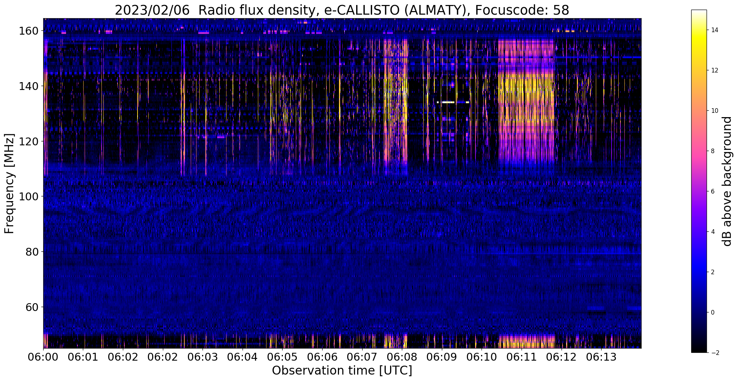The image size is (738, 381).
Task: Click the colorbar tick label 2
Action: (x=713, y=272)
